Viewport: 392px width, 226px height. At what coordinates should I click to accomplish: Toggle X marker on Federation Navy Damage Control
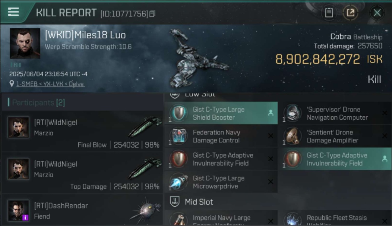click(270, 136)
